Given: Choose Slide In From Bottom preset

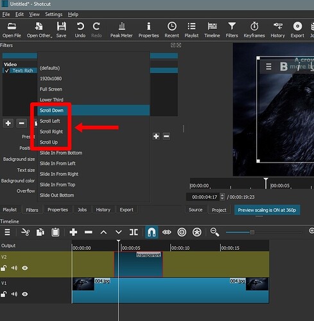Looking at the screenshot, I should [x=61, y=153].
